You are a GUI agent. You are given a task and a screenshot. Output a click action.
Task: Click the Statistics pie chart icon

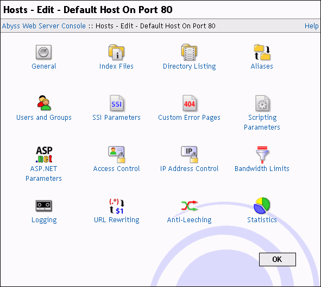point(262,205)
